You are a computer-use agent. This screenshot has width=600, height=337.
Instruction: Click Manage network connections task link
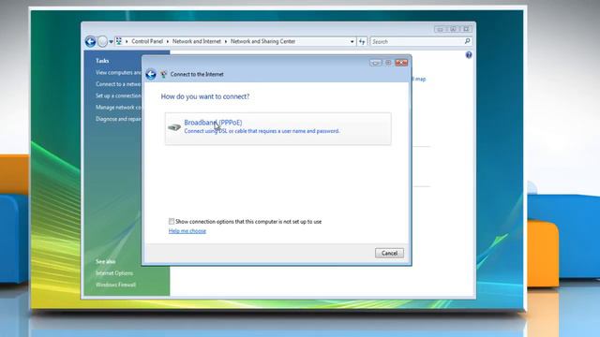[118, 108]
